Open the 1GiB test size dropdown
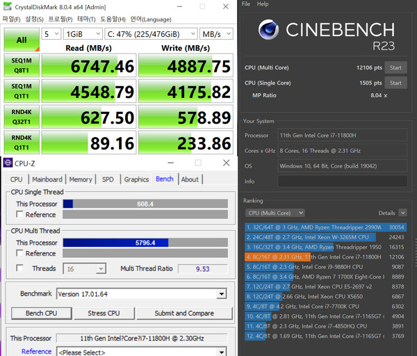The height and width of the screenshot is (356, 417). pos(83,34)
